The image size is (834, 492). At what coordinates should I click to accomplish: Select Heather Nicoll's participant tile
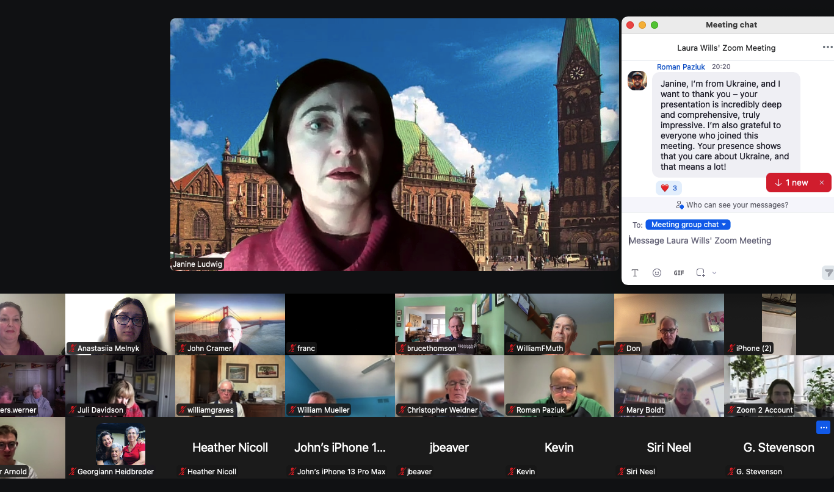pyautogui.click(x=230, y=447)
